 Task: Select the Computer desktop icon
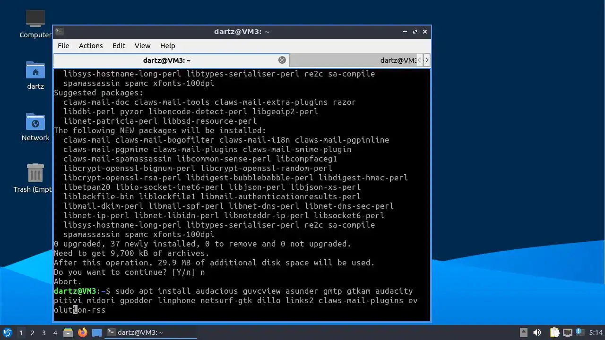(35, 24)
